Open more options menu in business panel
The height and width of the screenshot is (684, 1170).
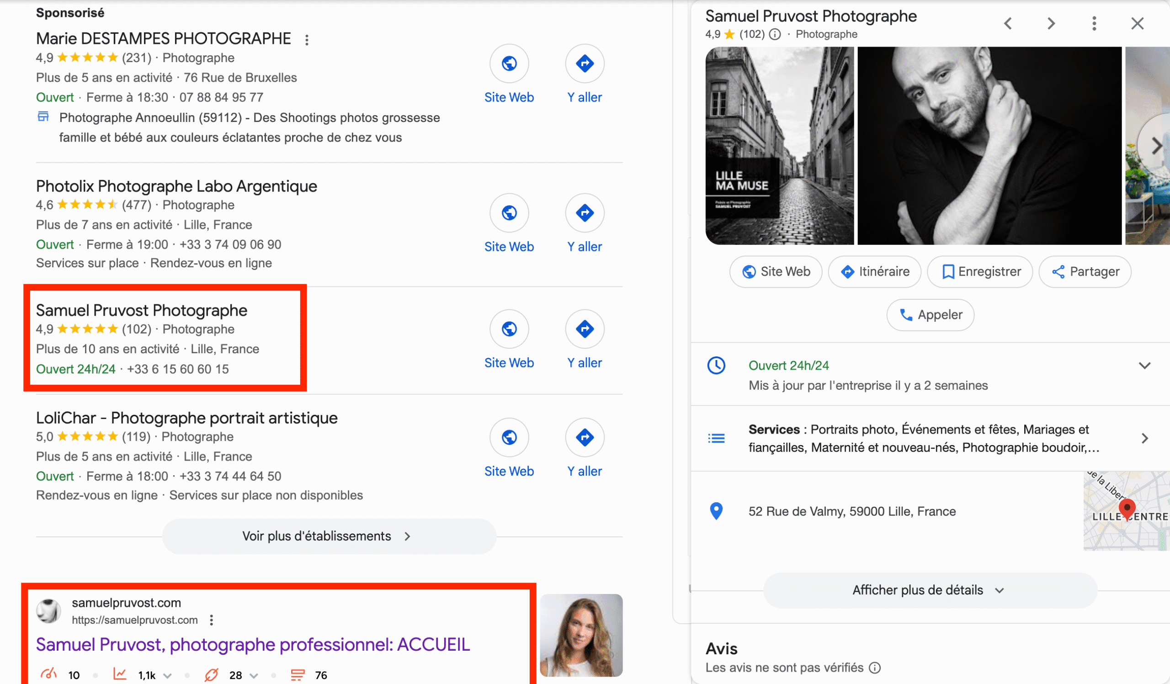(x=1094, y=23)
